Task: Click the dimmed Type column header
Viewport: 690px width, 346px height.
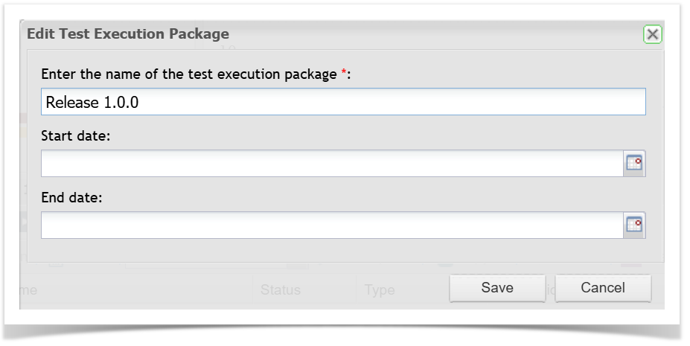Action: click(x=380, y=290)
